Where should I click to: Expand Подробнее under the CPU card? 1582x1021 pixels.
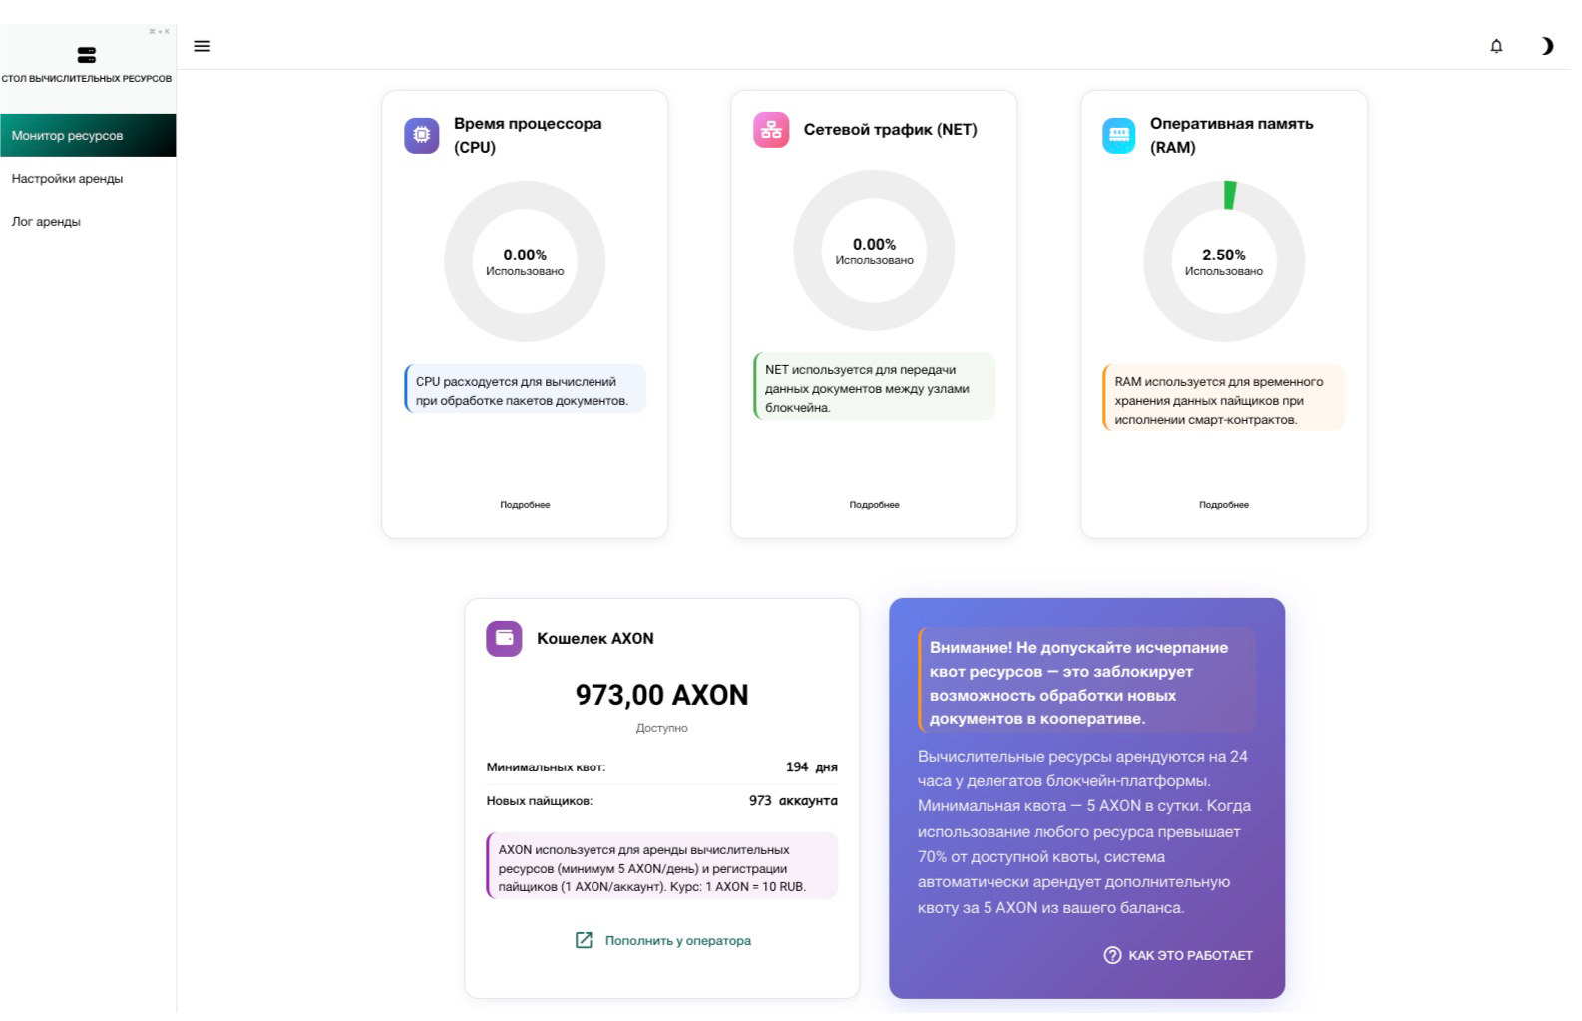coord(525,505)
